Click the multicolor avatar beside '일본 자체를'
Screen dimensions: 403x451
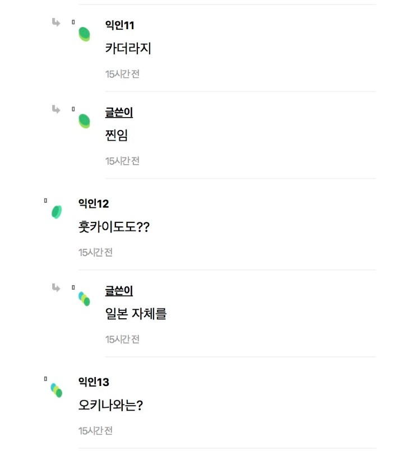(x=84, y=299)
